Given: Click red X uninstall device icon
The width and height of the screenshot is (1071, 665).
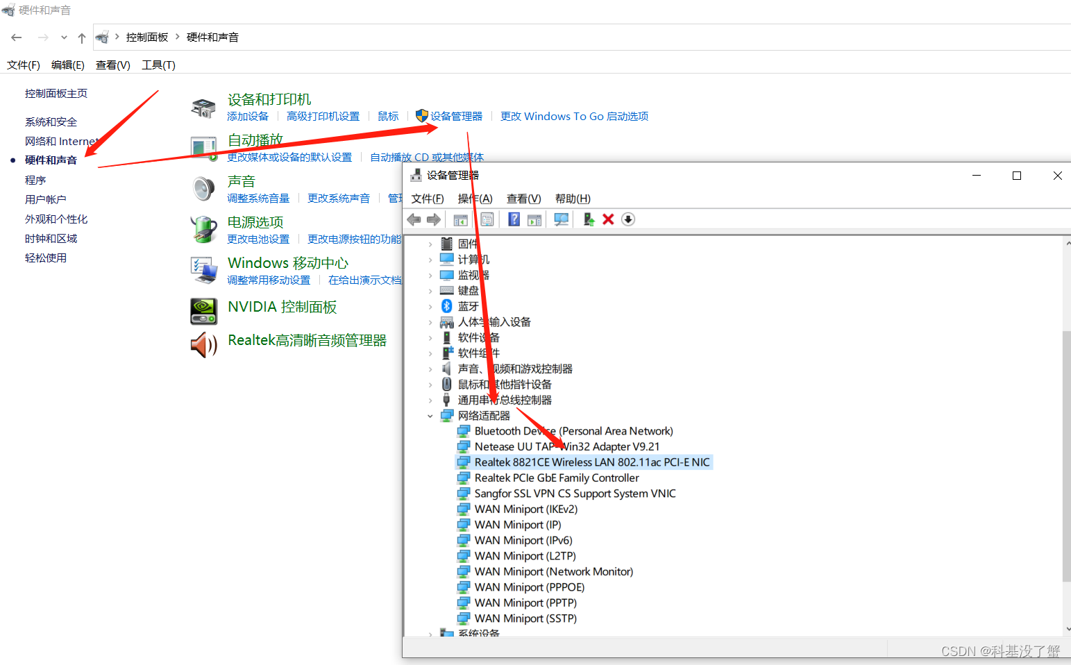Looking at the screenshot, I should click(608, 219).
